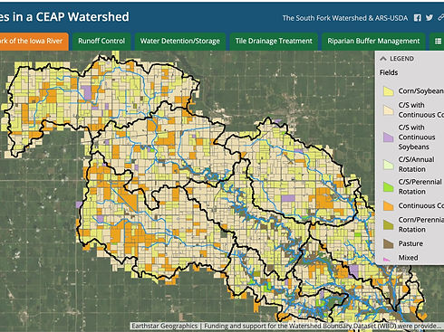Image resolution: width=444 pixels, height=332 pixels.
Task: Click the Corn/Soybean yellow legend swatch
Action: pos(388,90)
